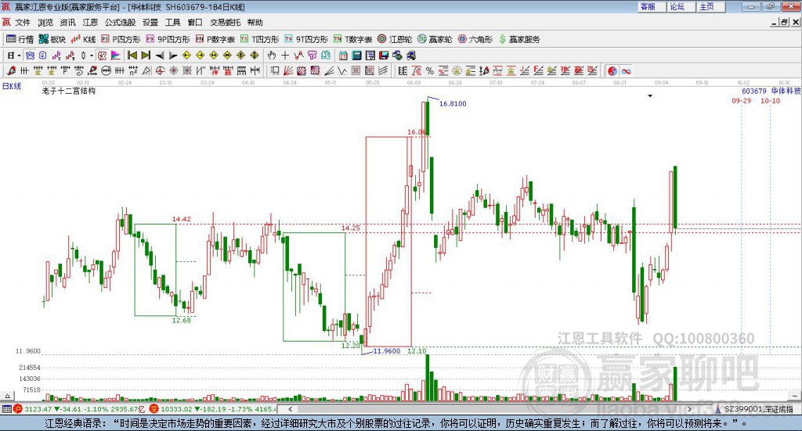
Task: Click the yin-yang taiji icon
Action: (612, 71)
